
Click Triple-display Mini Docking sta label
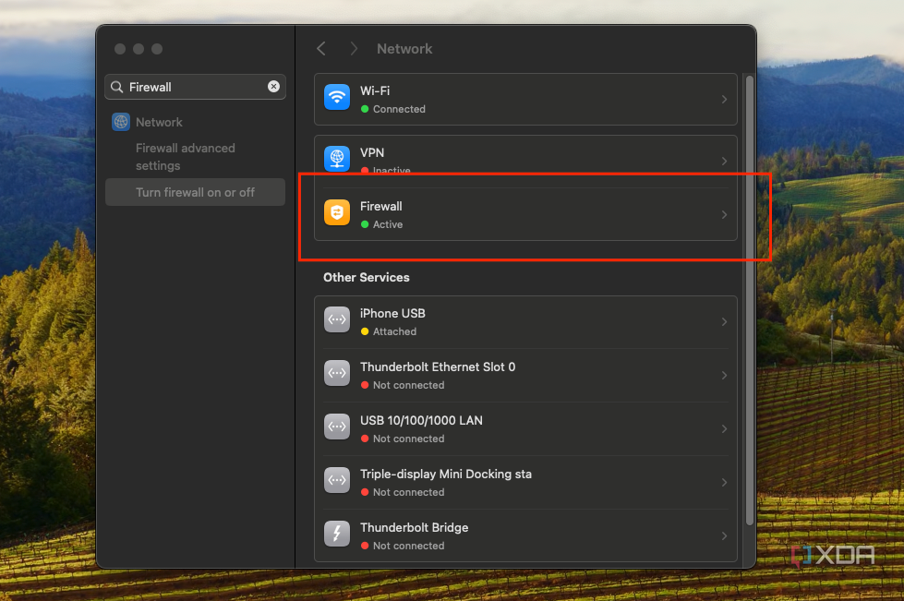pos(446,475)
